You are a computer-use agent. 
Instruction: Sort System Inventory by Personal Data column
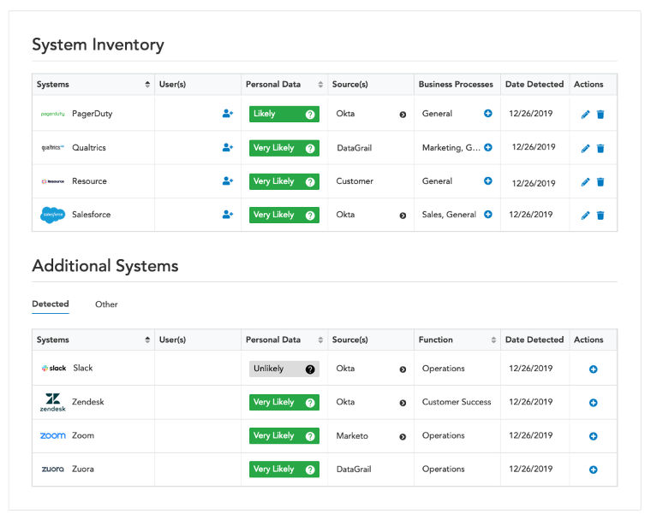pyautogui.click(x=320, y=85)
